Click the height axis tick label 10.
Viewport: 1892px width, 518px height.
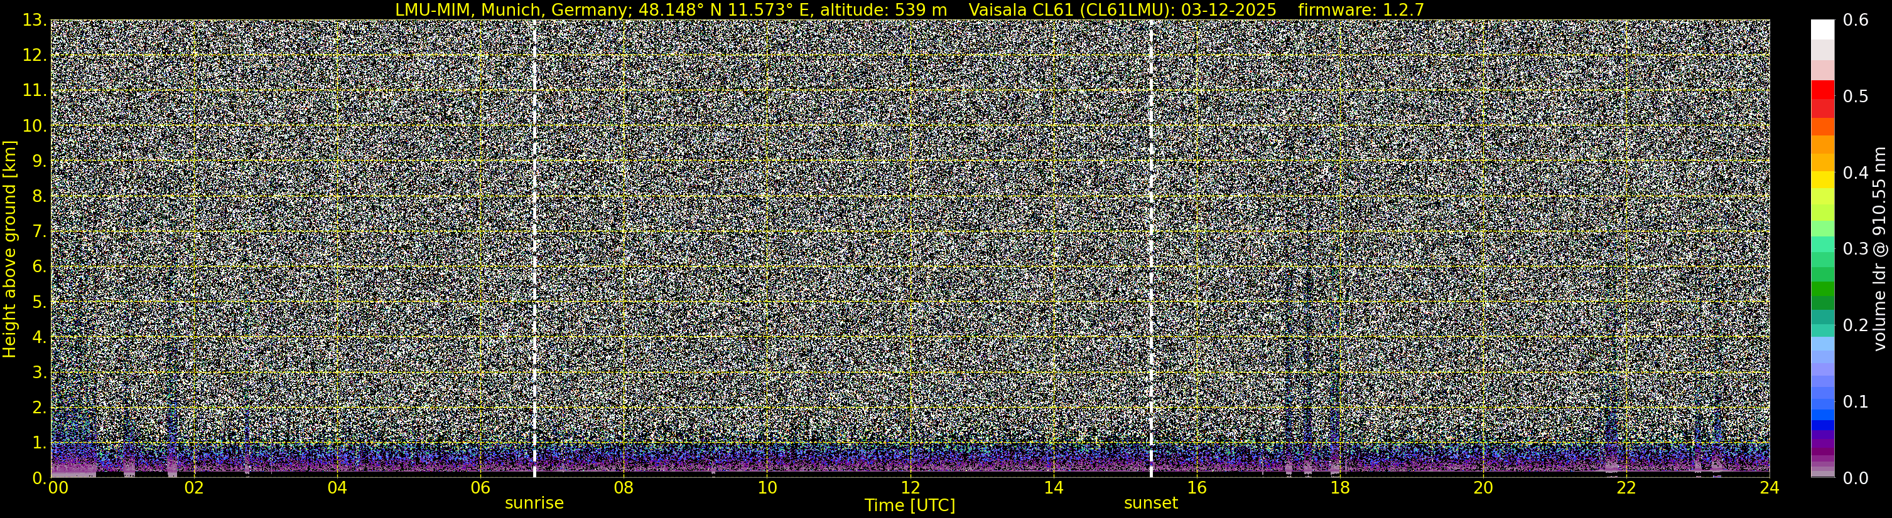[34, 126]
